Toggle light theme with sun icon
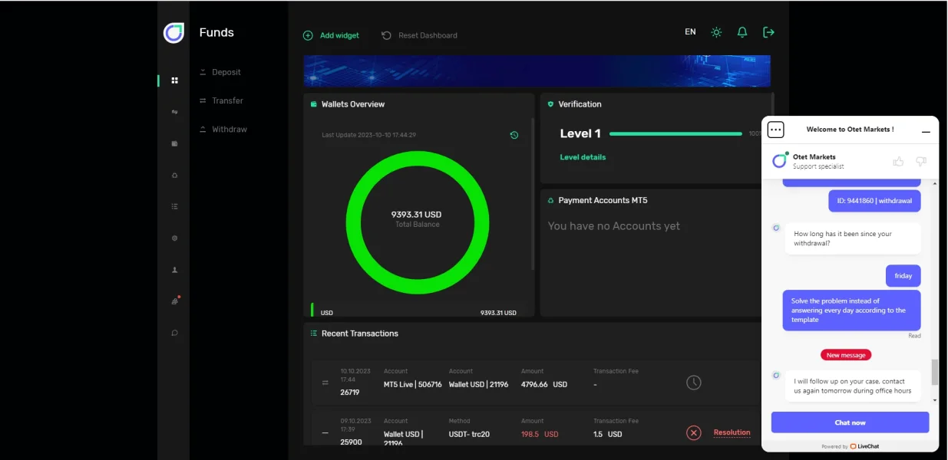 click(716, 32)
